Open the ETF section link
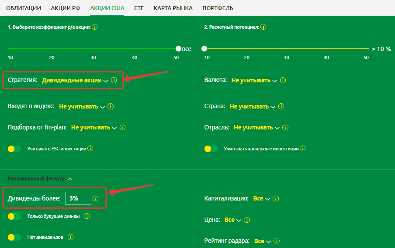The width and height of the screenshot is (395, 248). click(139, 8)
